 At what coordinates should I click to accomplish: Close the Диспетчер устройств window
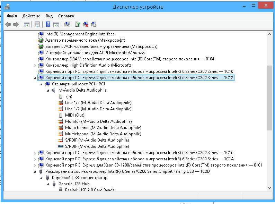(x=266, y=6)
